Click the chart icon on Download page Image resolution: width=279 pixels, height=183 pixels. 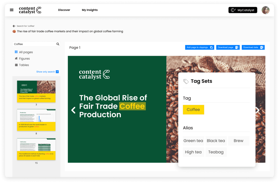[x=237, y=47]
